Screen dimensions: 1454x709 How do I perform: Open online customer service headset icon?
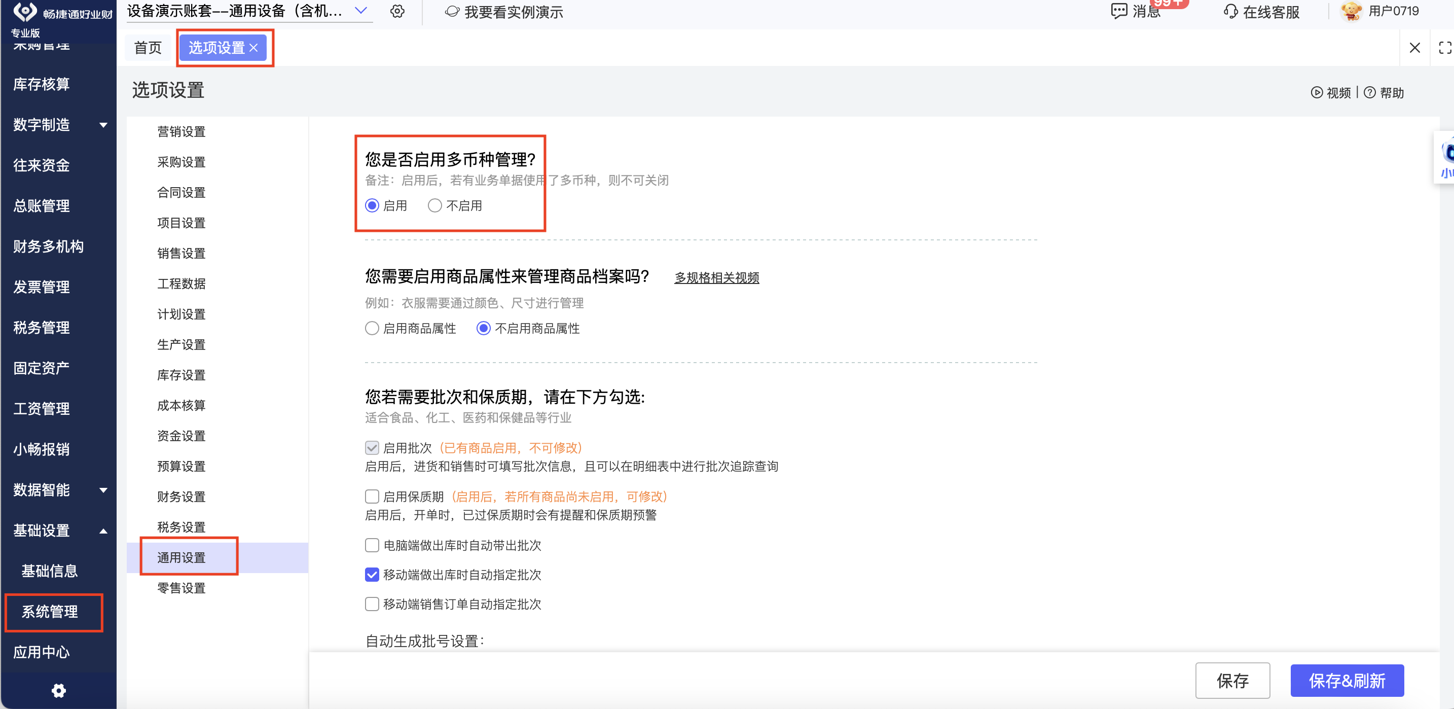click(1230, 11)
